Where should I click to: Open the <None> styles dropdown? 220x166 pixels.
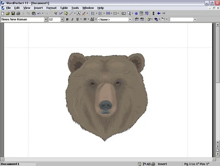(130, 19)
